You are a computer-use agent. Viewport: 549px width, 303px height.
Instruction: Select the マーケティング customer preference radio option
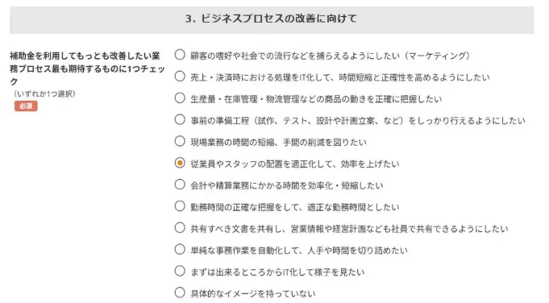[x=180, y=55]
